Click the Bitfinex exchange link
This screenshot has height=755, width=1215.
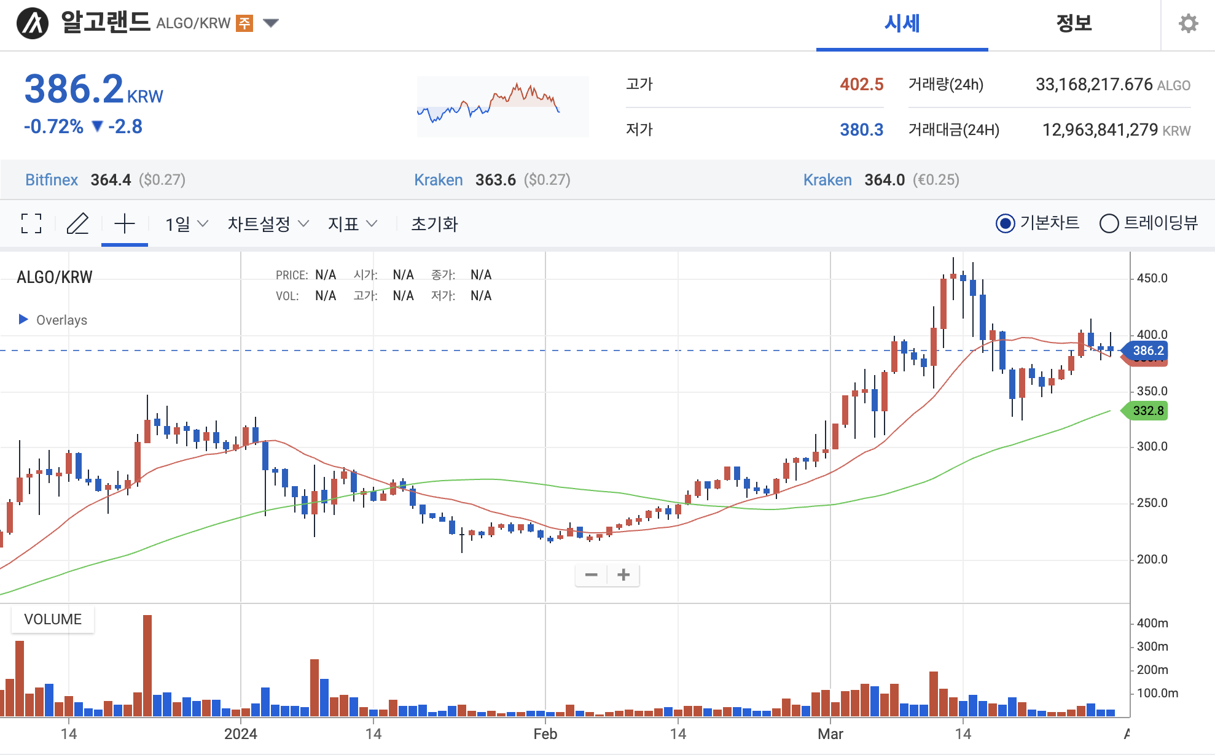pyautogui.click(x=52, y=180)
